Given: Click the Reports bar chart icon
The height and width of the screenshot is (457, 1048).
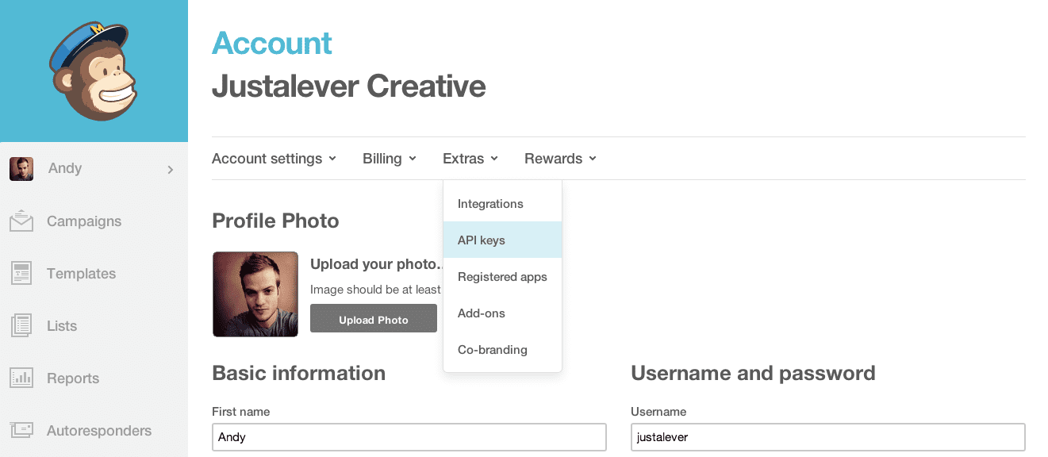Looking at the screenshot, I should click(x=21, y=378).
